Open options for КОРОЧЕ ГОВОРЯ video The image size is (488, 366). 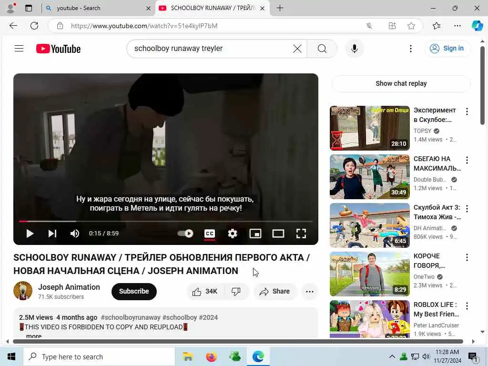point(467,257)
